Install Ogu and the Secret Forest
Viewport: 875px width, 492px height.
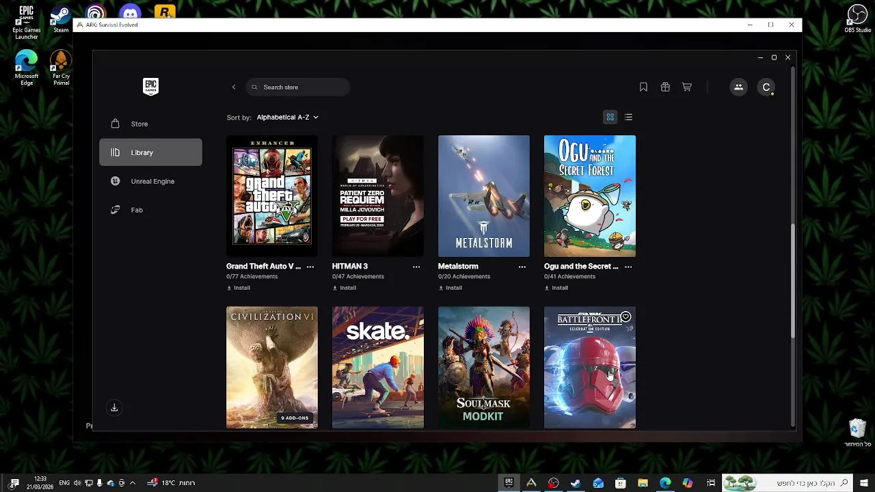(556, 288)
